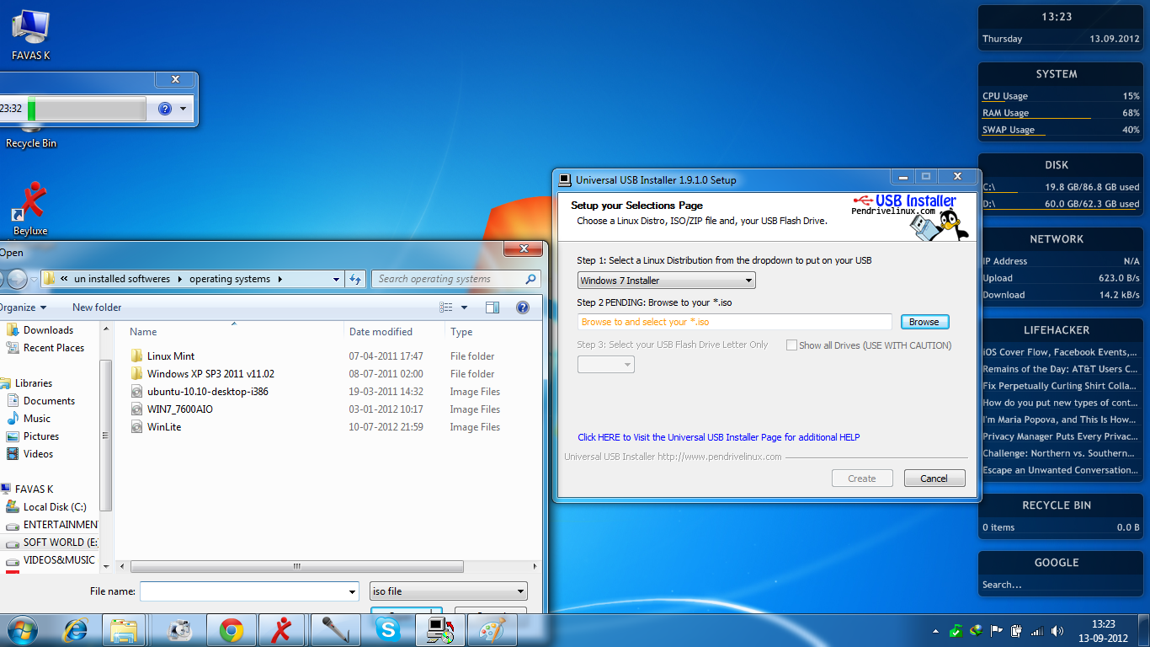Click the refresh button beside address bar
Viewport: 1150px width, 647px height.
coord(355,279)
